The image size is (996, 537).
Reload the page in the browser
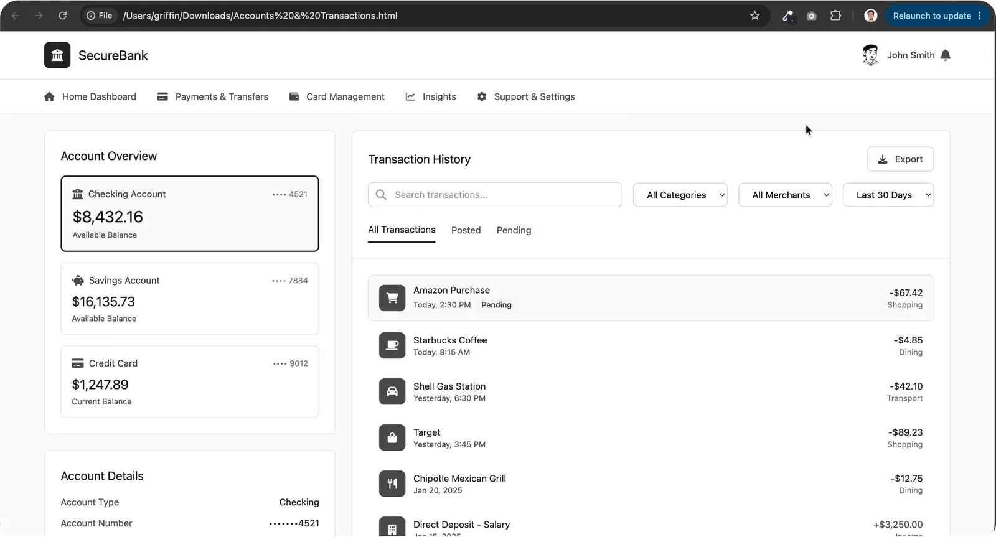tap(62, 16)
